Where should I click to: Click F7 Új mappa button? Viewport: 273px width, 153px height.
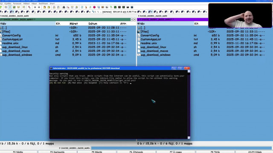pos(176,152)
